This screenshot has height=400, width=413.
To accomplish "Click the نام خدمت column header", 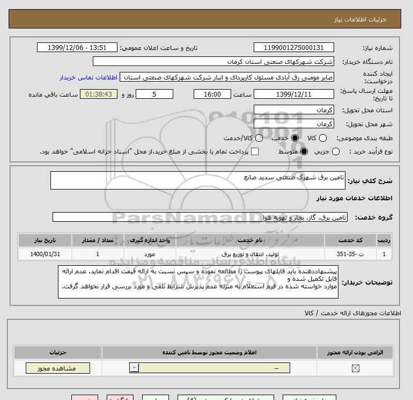I will (250, 240).
